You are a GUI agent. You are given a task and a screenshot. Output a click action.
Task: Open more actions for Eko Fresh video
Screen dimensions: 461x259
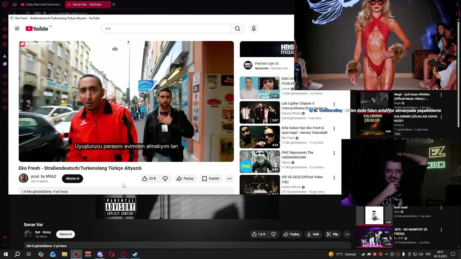(229, 178)
